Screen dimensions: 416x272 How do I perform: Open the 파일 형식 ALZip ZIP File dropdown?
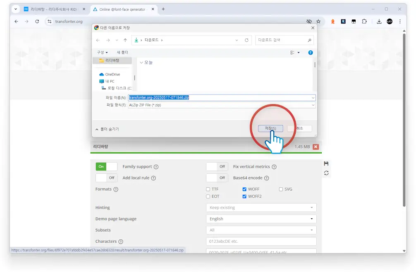222,105
